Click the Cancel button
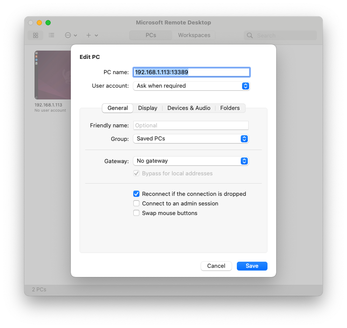This screenshot has width=347, height=328. point(216,266)
